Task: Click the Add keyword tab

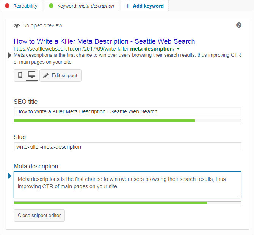Action: 145,6
